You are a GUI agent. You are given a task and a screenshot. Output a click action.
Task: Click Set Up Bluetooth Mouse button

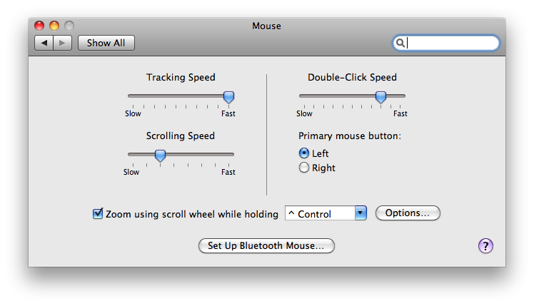pos(266,246)
